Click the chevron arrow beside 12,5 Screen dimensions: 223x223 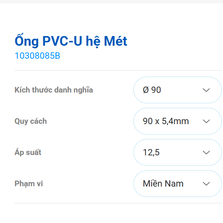[x=207, y=152]
